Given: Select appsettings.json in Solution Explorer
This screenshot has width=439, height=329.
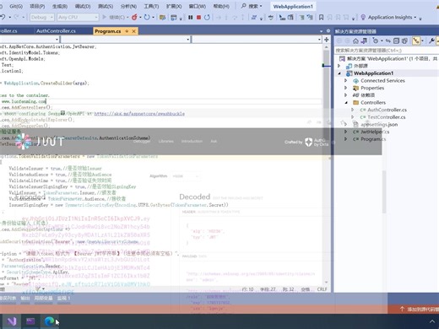Looking at the screenshot, I should 379,125.
